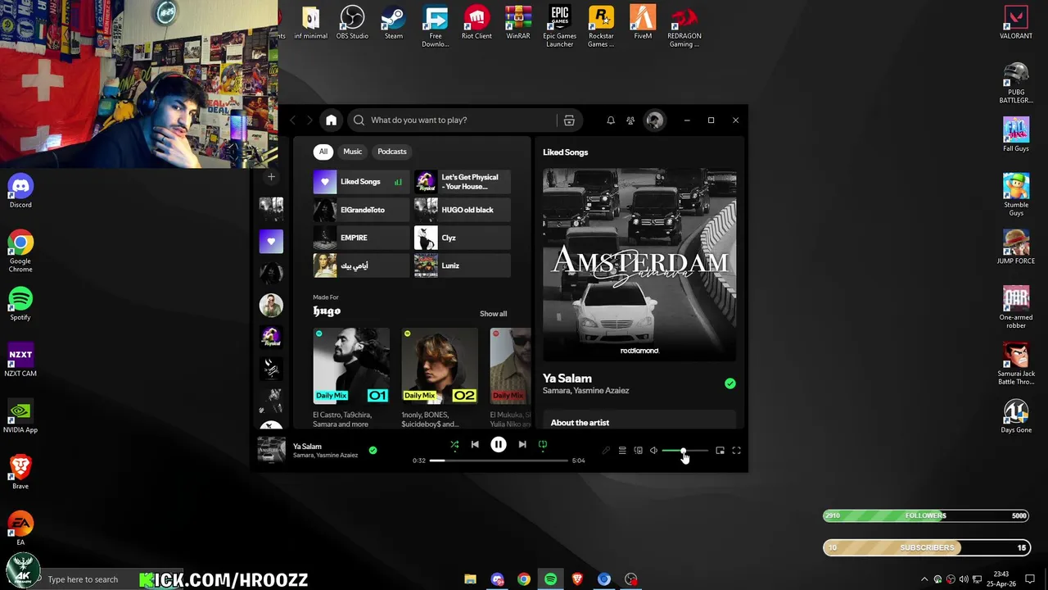
Task: Open OBS Studio desktop shortcut
Action: 352,23
